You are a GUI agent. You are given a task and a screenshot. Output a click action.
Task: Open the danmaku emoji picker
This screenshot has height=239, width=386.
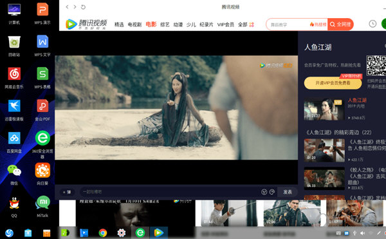tap(264, 192)
